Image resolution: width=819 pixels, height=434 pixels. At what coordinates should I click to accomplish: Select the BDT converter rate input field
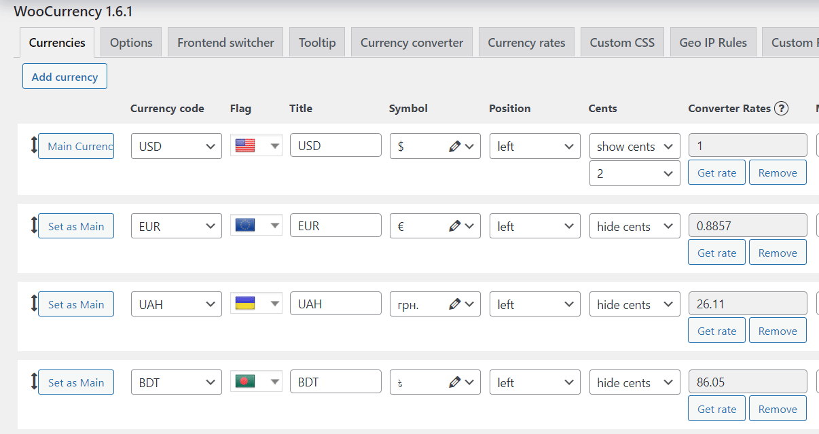click(747, 382)
